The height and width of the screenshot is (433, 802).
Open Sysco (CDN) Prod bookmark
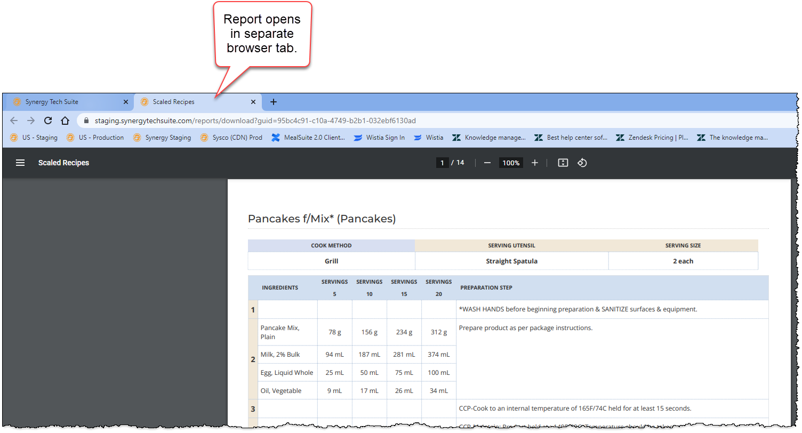click(231, 138)
